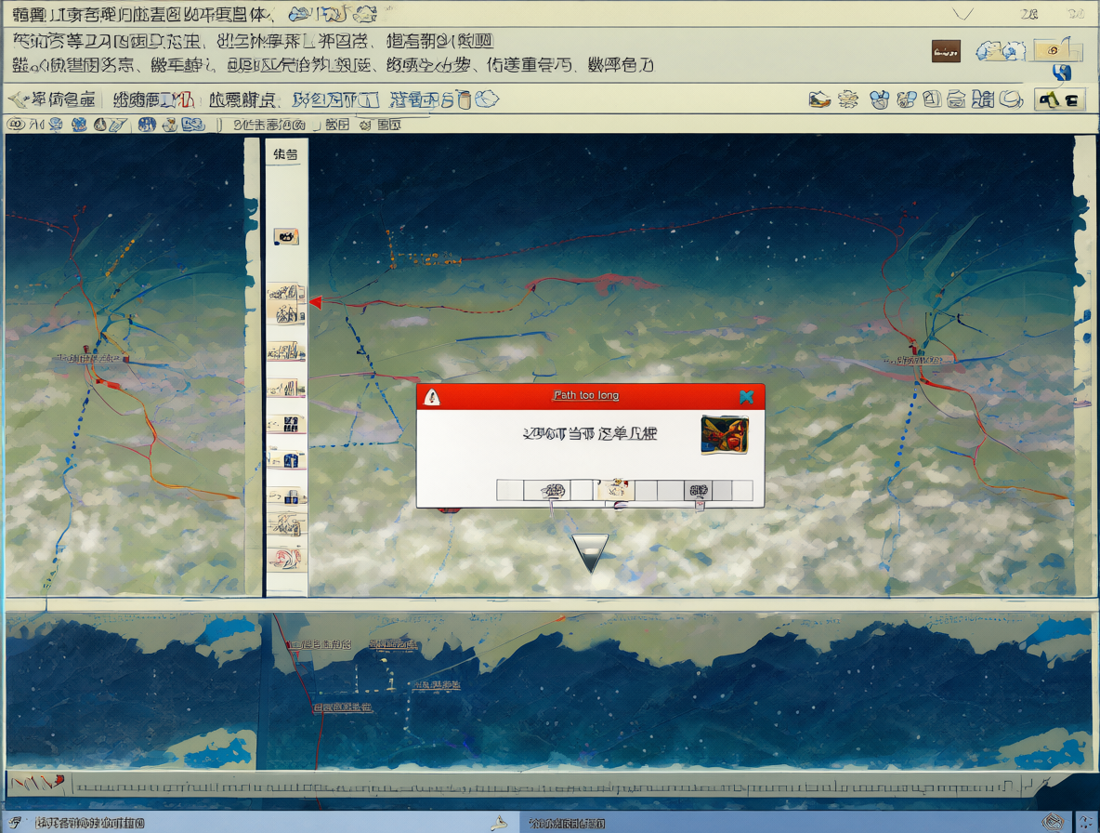
Task: Open the header tab at the top of the side strip
Action: point(285,153)
